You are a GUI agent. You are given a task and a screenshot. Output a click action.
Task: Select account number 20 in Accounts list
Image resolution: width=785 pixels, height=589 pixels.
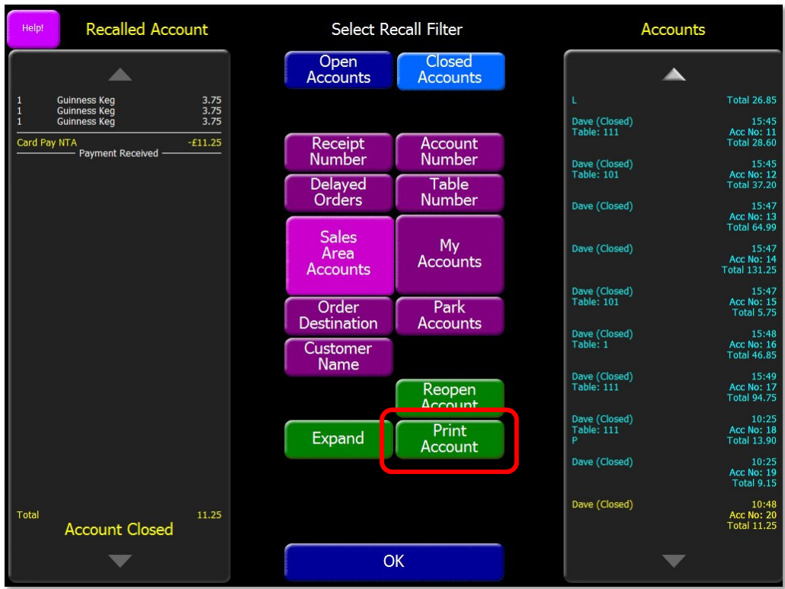pyautogui.click(x=674, y=515)
